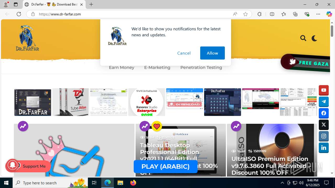Add this page to favorites star

tap(245, 14)
